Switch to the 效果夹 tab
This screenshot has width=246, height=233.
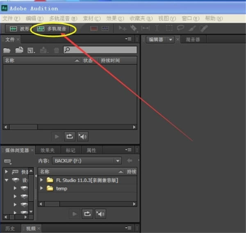click(x=48, y=150)
